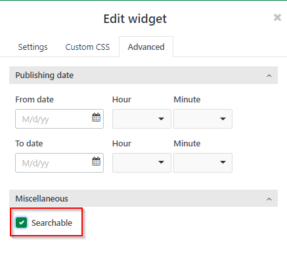This screenshot has width=287, height=279.
Task: Collapse the Miscellaneous section chevron
Action: [269, 199]
